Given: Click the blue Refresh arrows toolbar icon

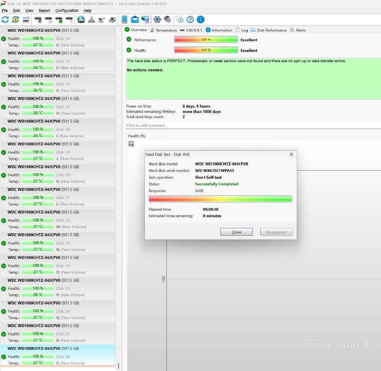Looking at the screenshot, I should click(x=5, y=19).
